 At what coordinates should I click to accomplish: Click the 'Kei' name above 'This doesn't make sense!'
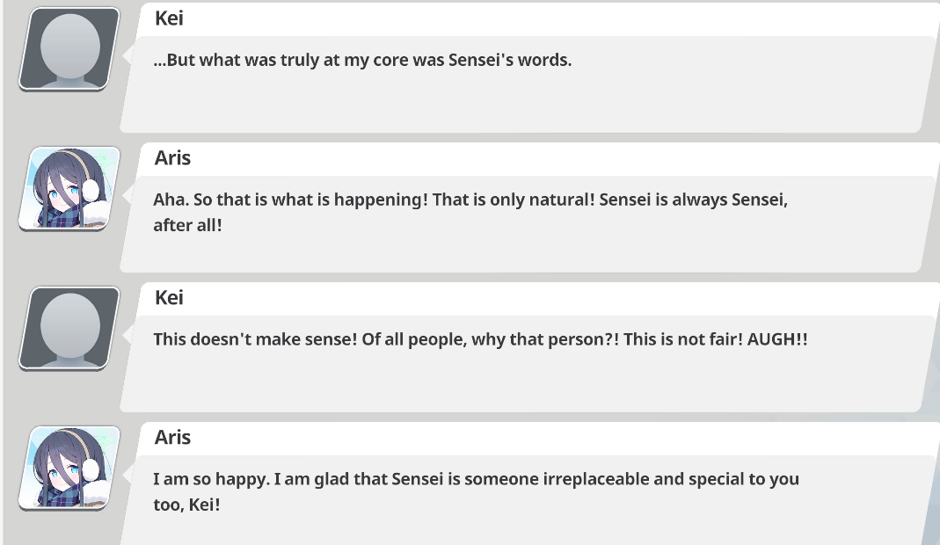click(x=169, y=297)
